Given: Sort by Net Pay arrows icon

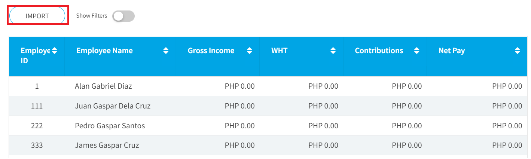Looking at the screenshot, I should point(518,51).
